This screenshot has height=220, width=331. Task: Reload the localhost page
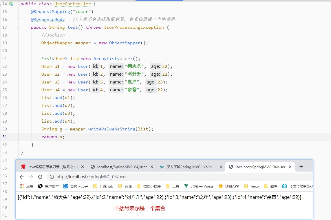(x=40, y=177)
